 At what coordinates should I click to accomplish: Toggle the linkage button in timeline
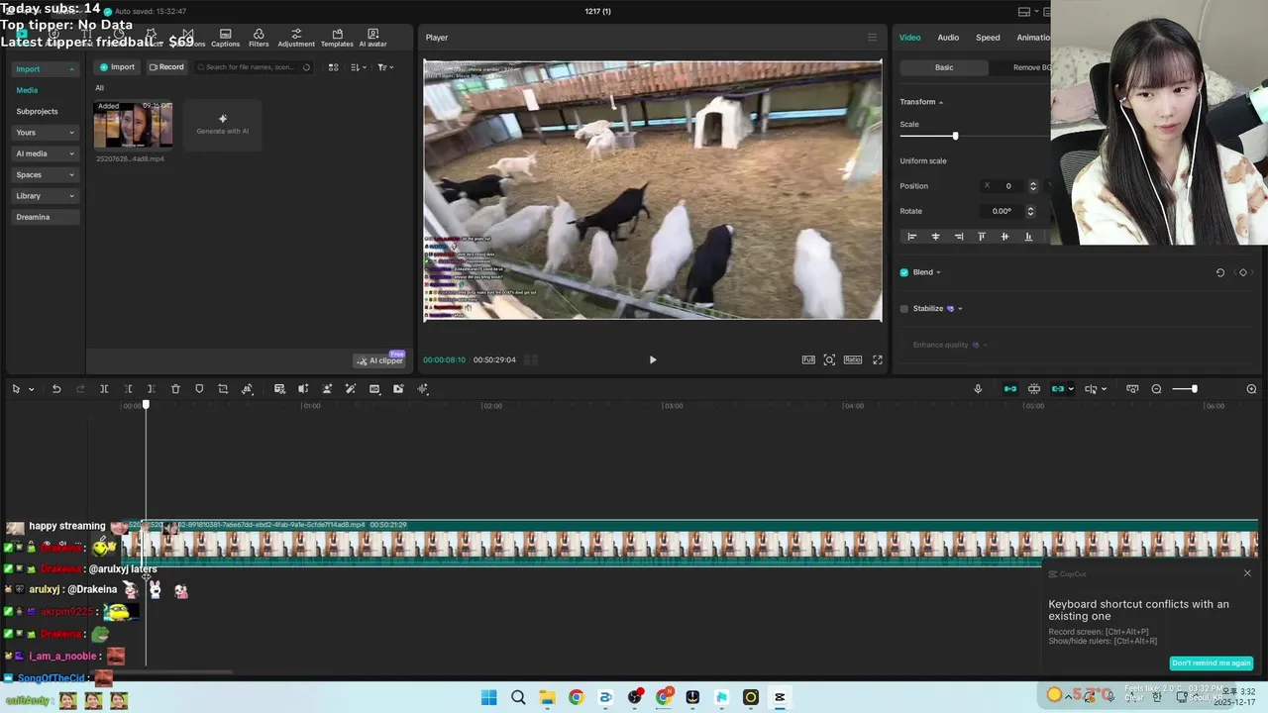(x=1058, y=389)
